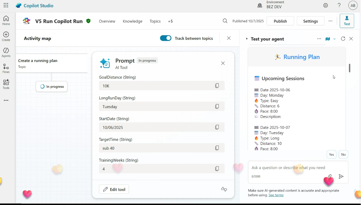Open the See terms link
The height and width of the screenshot is (205, 361).
tap(276, 195)
